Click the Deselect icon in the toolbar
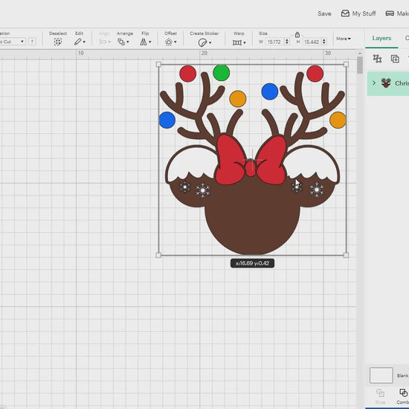This screenshot has width=409, height=409. (58, 42)
